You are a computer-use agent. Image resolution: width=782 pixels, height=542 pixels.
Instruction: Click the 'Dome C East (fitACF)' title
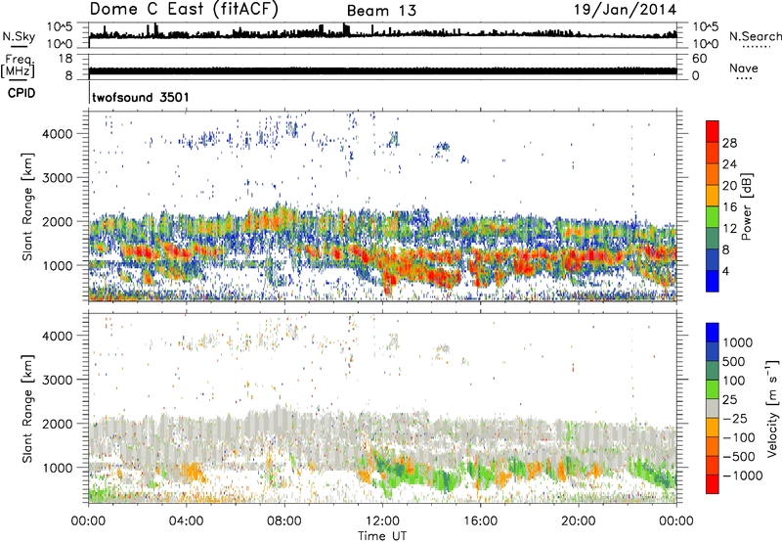pos(184,9)
